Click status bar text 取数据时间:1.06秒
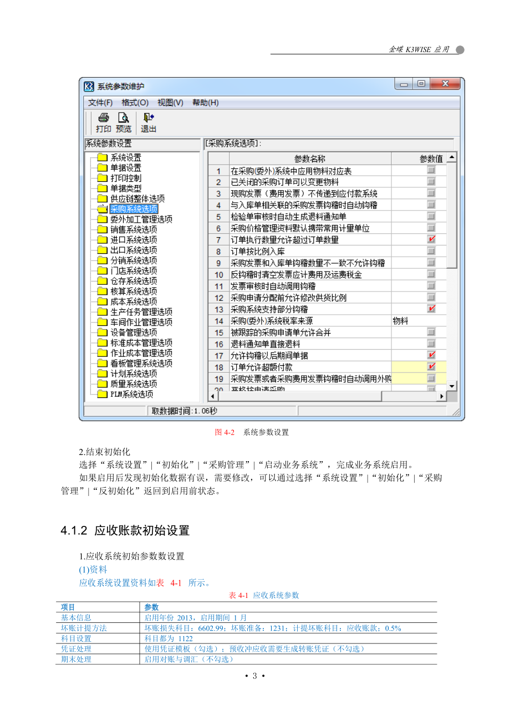The image size is (510, 721). (183, 411)
